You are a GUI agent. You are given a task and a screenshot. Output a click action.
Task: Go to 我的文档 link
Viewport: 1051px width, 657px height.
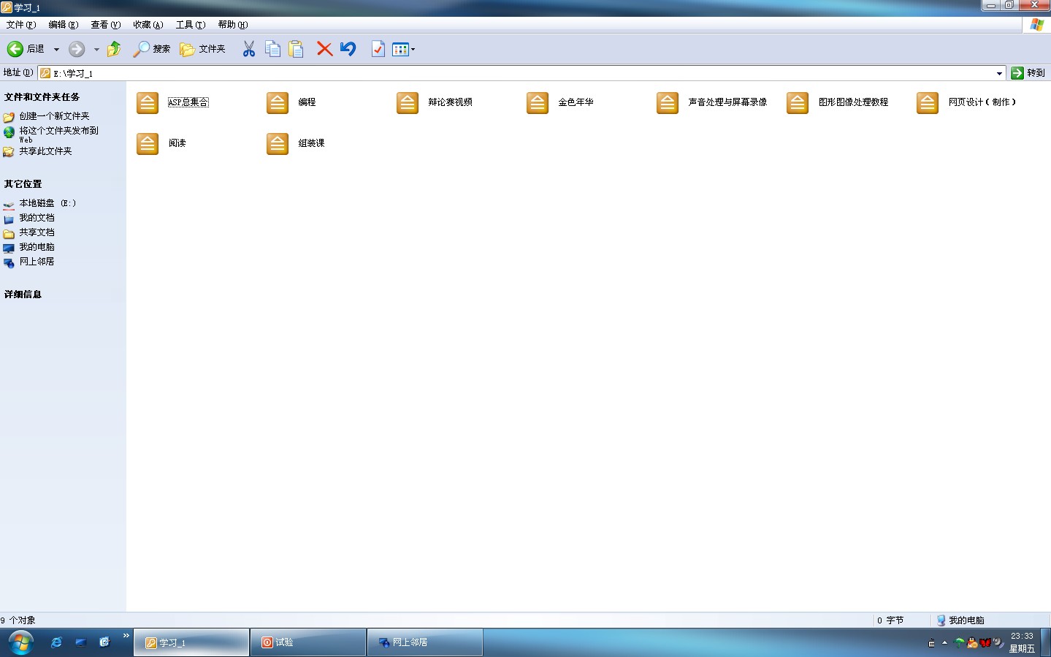click(37, 218)
